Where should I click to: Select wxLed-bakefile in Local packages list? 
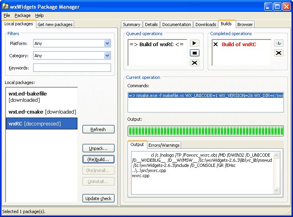pos(41,97)
